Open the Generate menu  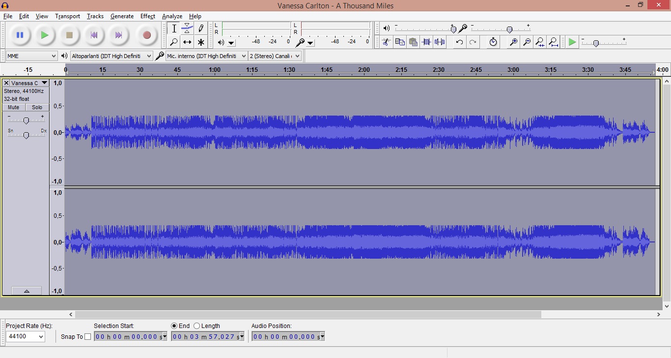[x=122, y=16]
